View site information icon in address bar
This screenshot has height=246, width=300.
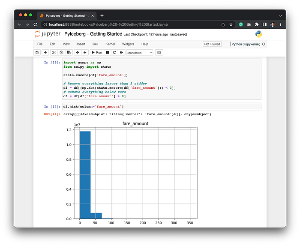coord(45,24)
